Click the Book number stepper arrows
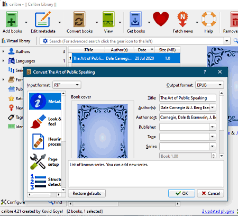Screen dimensions: 238x216 tap(214, 156)
